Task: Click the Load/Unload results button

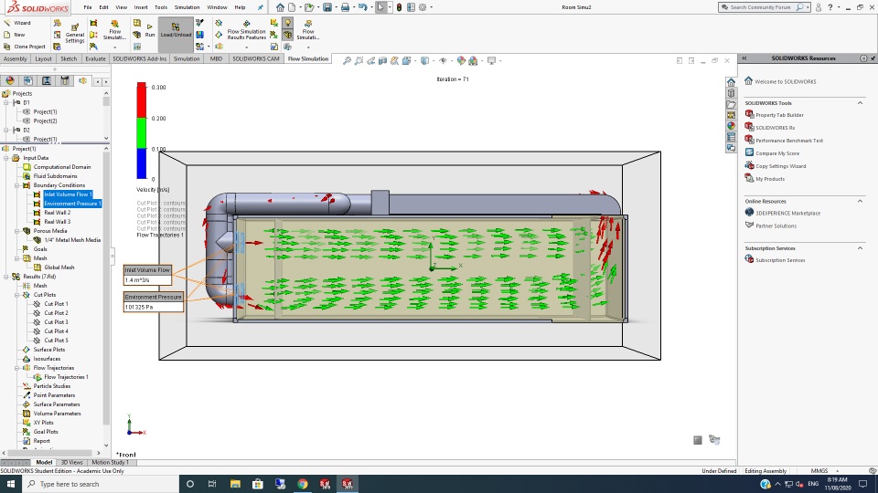Action: coord(176,31)
